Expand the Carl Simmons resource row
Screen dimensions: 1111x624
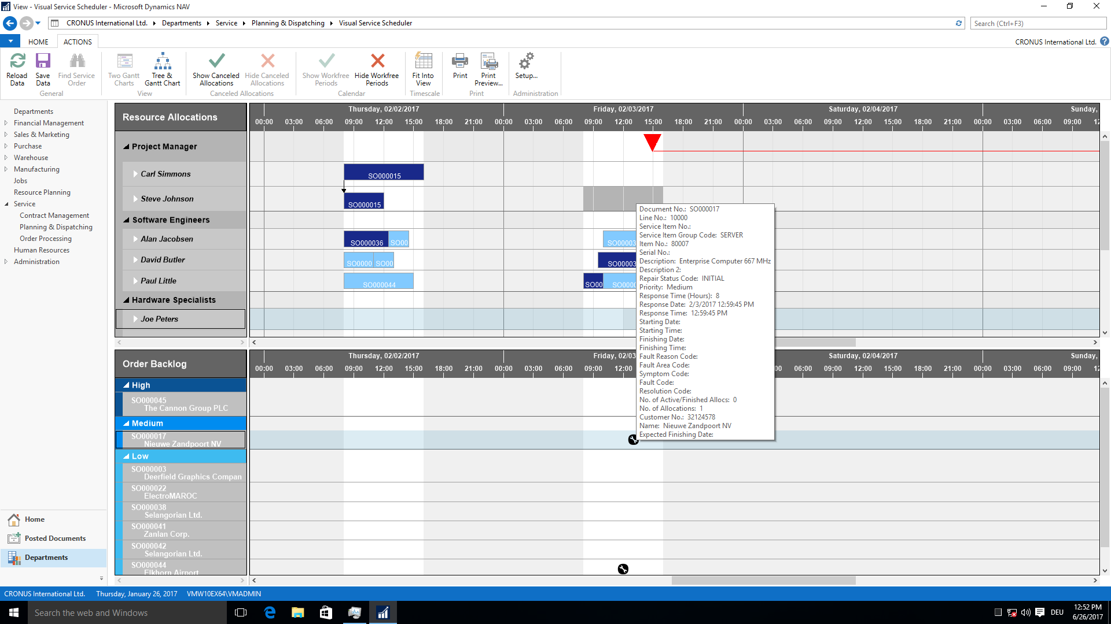pos(135,174)
